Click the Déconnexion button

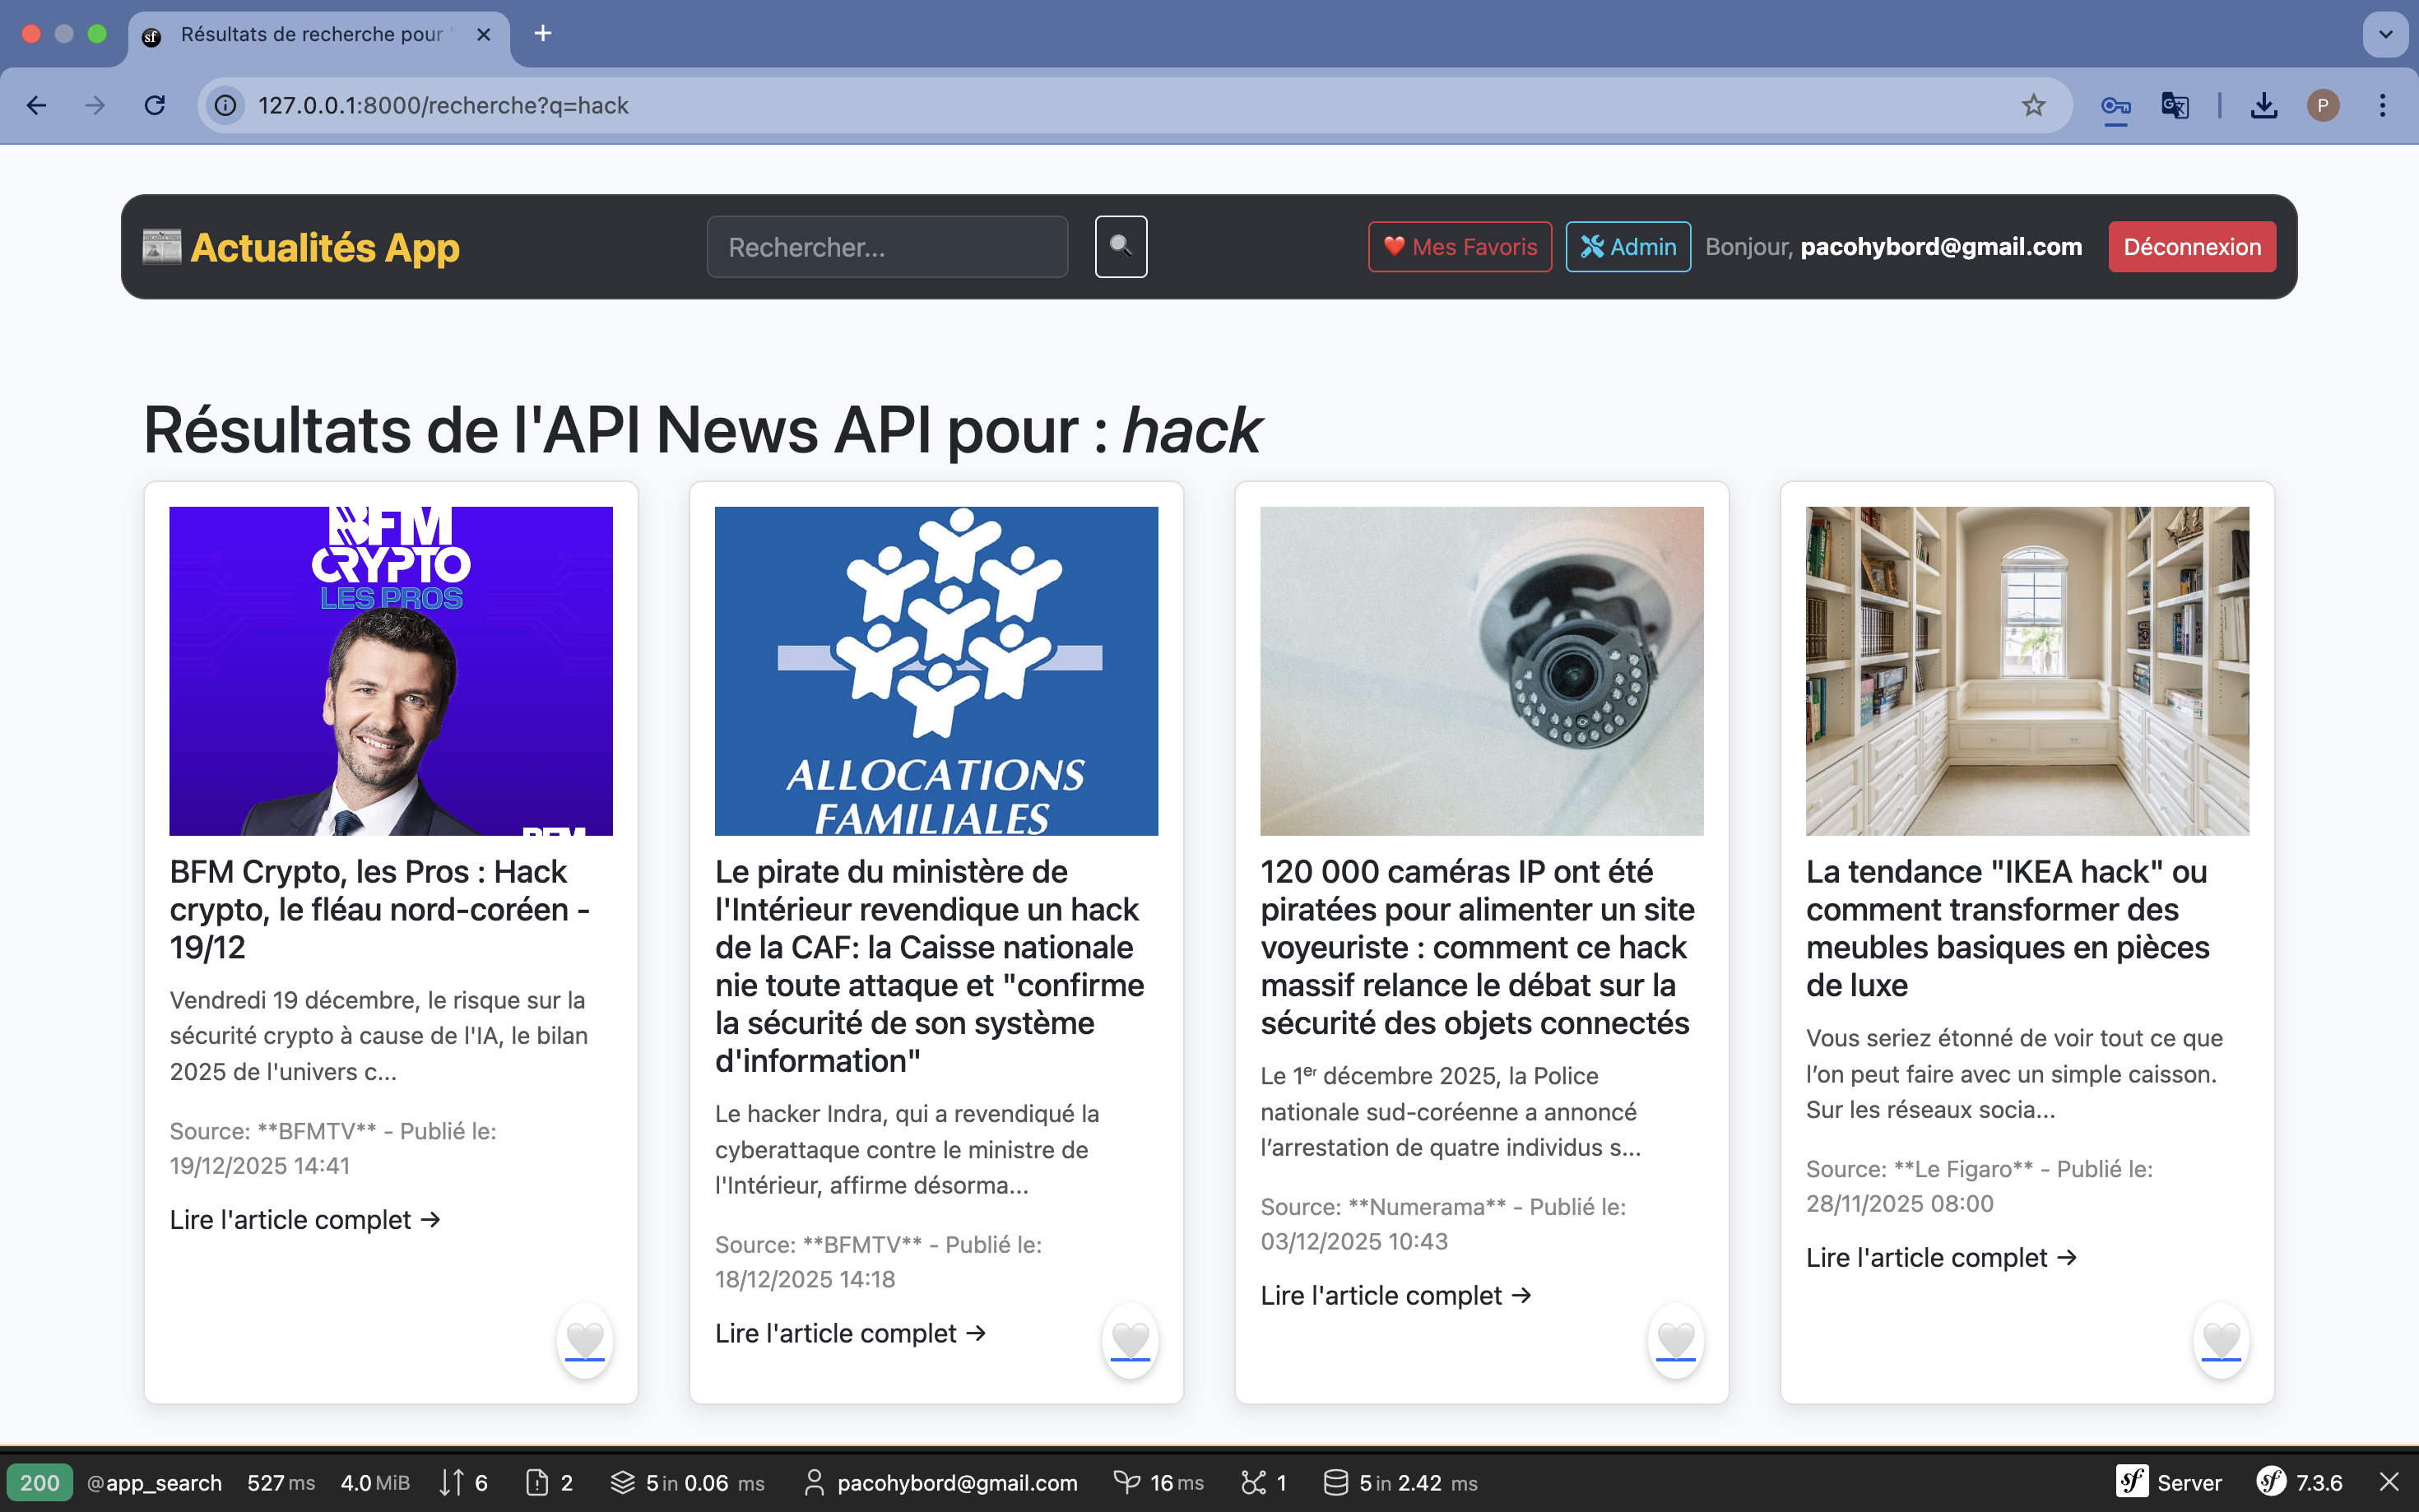click(2191, 246)
